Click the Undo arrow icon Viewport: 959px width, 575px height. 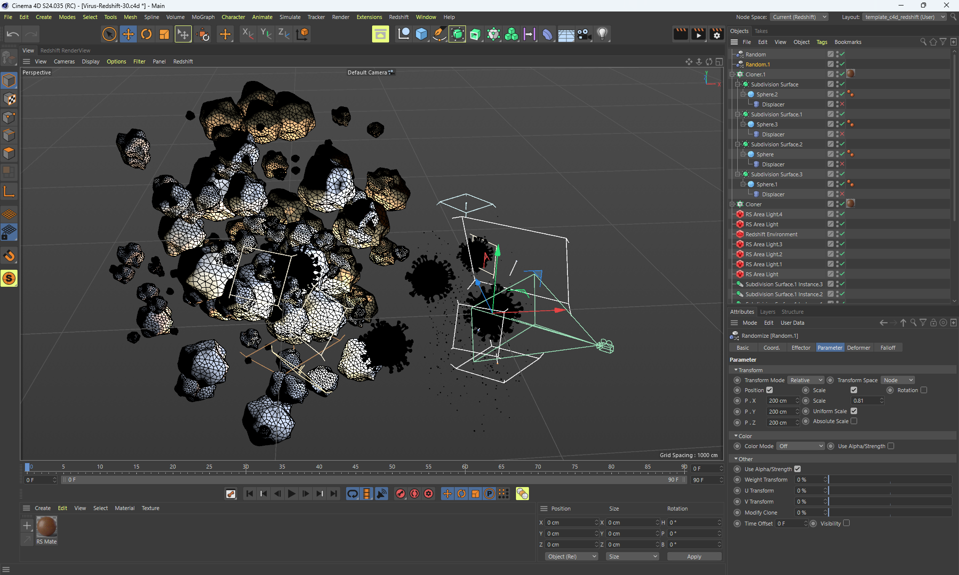pyautogui.click(x=13, y=34)
